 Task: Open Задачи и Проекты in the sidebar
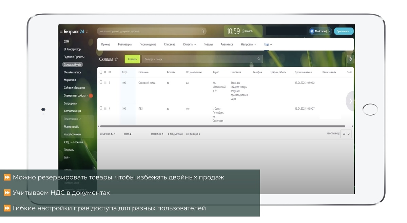(x=74, y=57)
